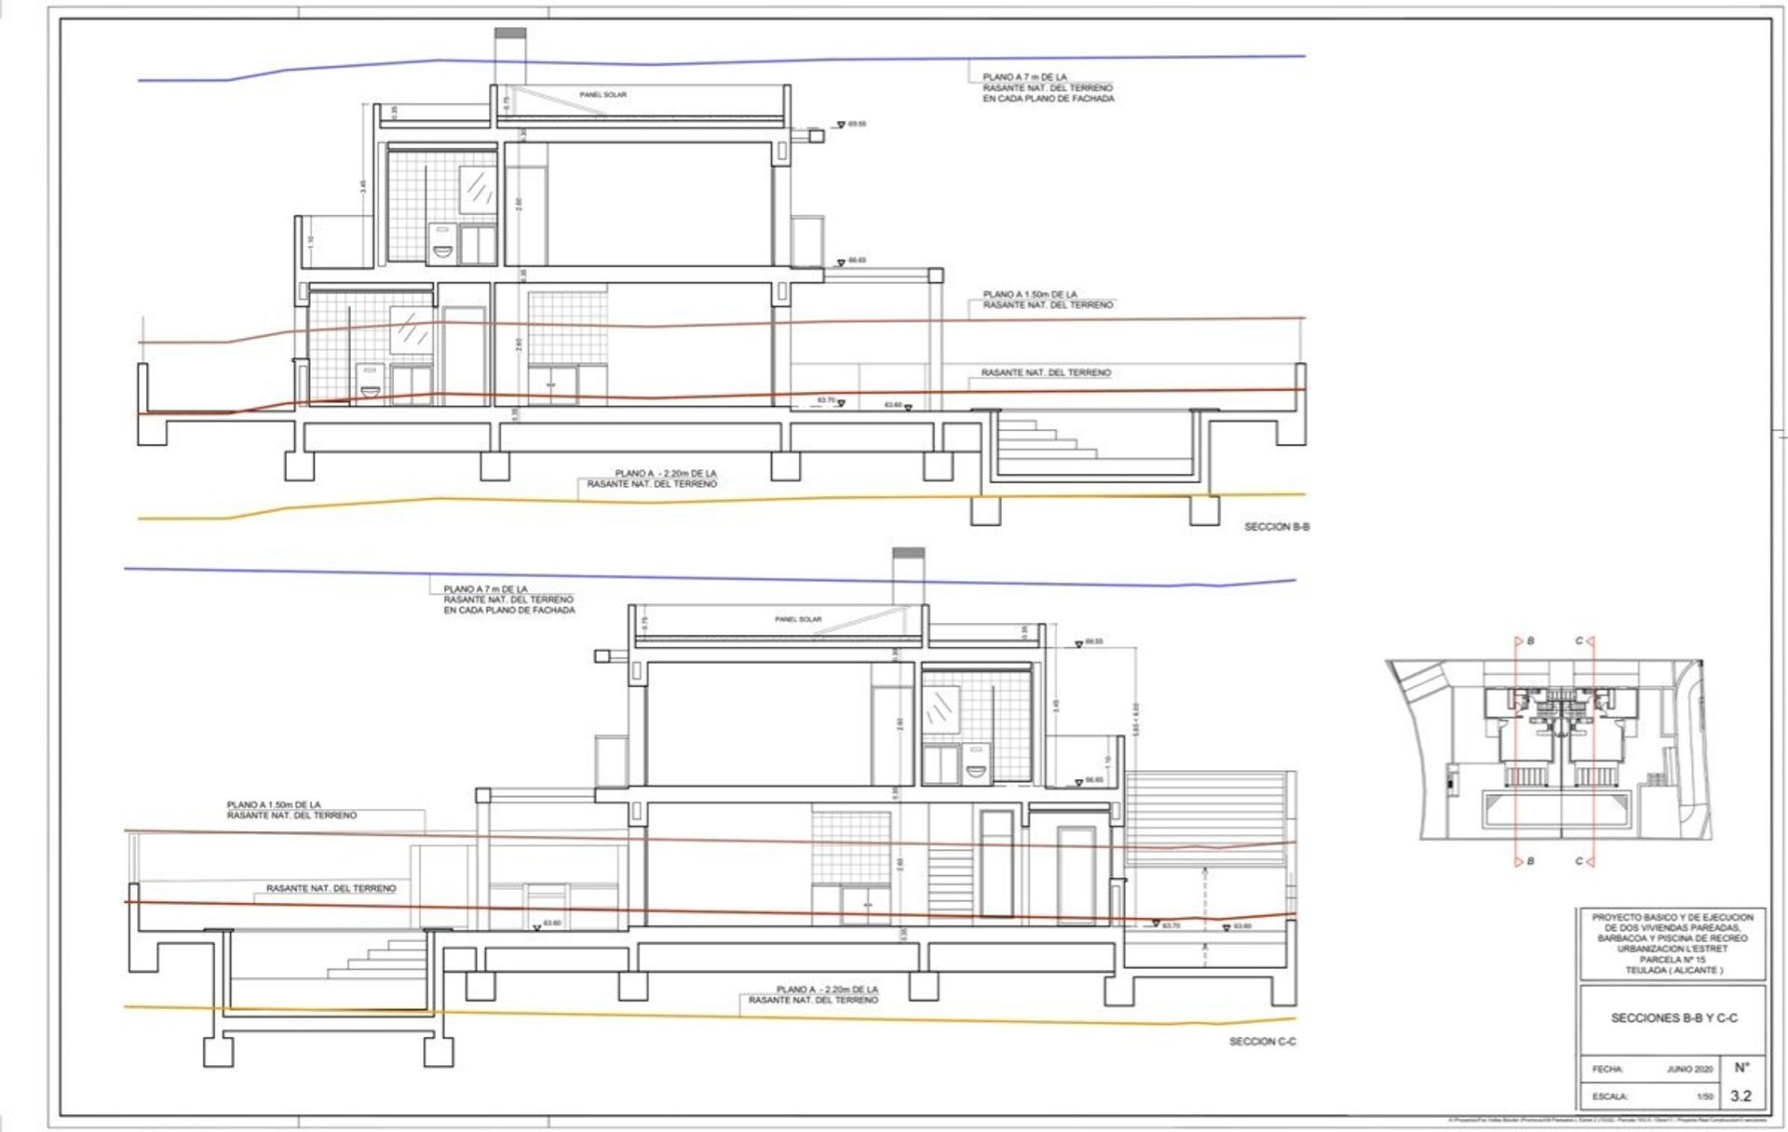Click the top 'C' section marker on key plan
This screenshot has width=1788, height=1132.
point(1584,641)
